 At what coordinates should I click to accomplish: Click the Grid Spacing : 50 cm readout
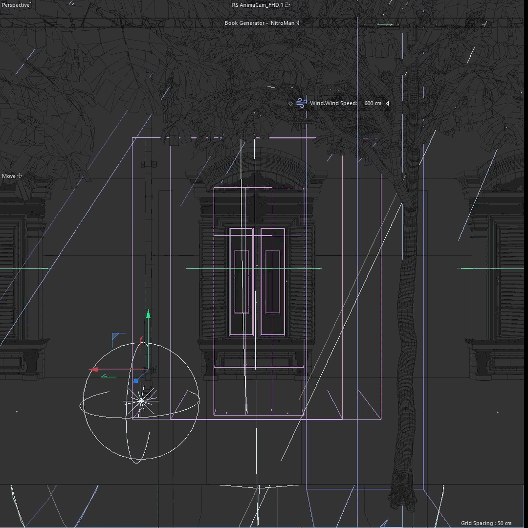(x=486, y=523)
